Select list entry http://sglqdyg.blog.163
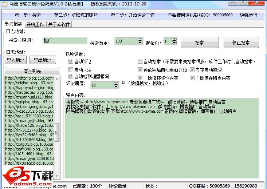Image resolution: width=267 pixels, height=189 pixels. point(29,102)
